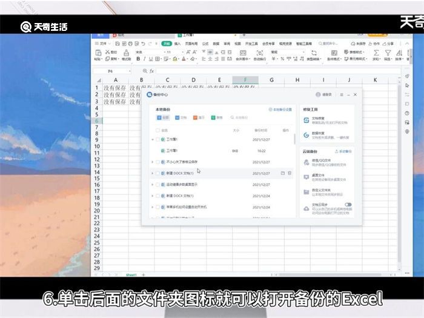Check box for 运动健康步数桌面显示 row
The width and height of the screenshot is (424, 318).
[157, 184]
